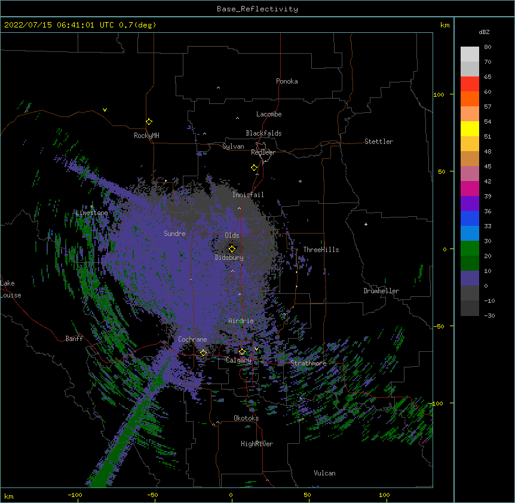Click the Olds label
515x503 pixels.
[232, 235]
